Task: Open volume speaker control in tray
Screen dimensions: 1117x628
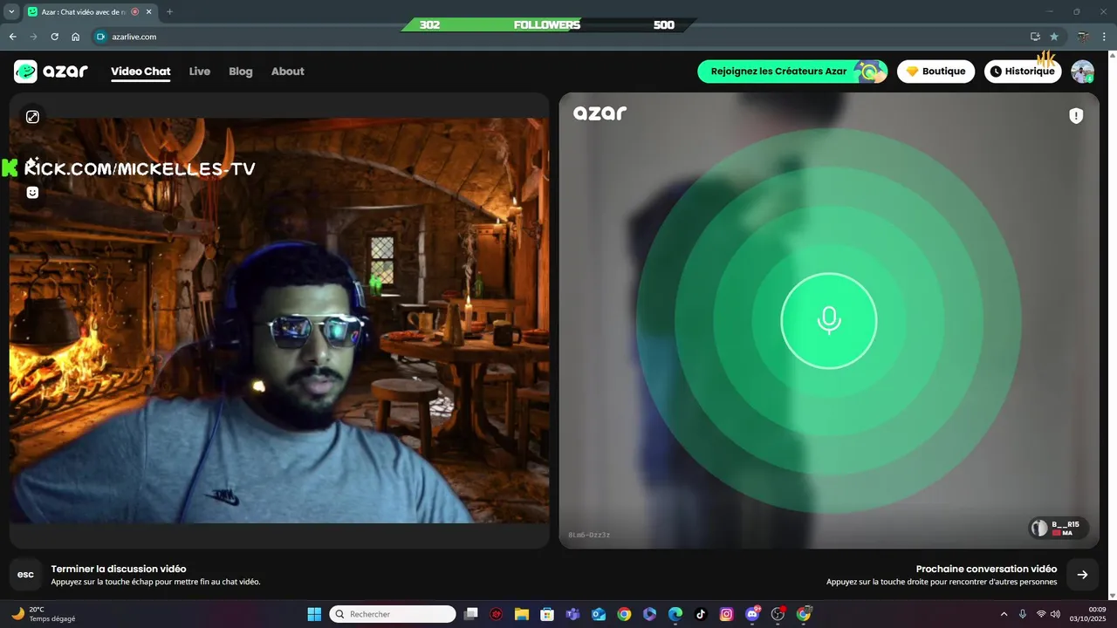Action: click(x=1056, y=614)
